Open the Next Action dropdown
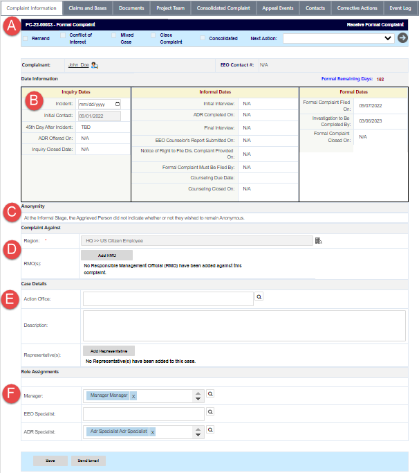 click(339, 38)
